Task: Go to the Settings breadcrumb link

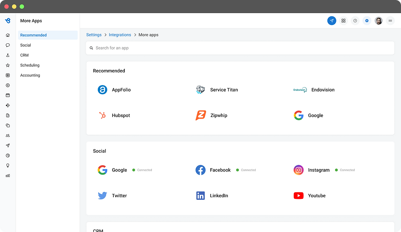Action: click(94, 35)
